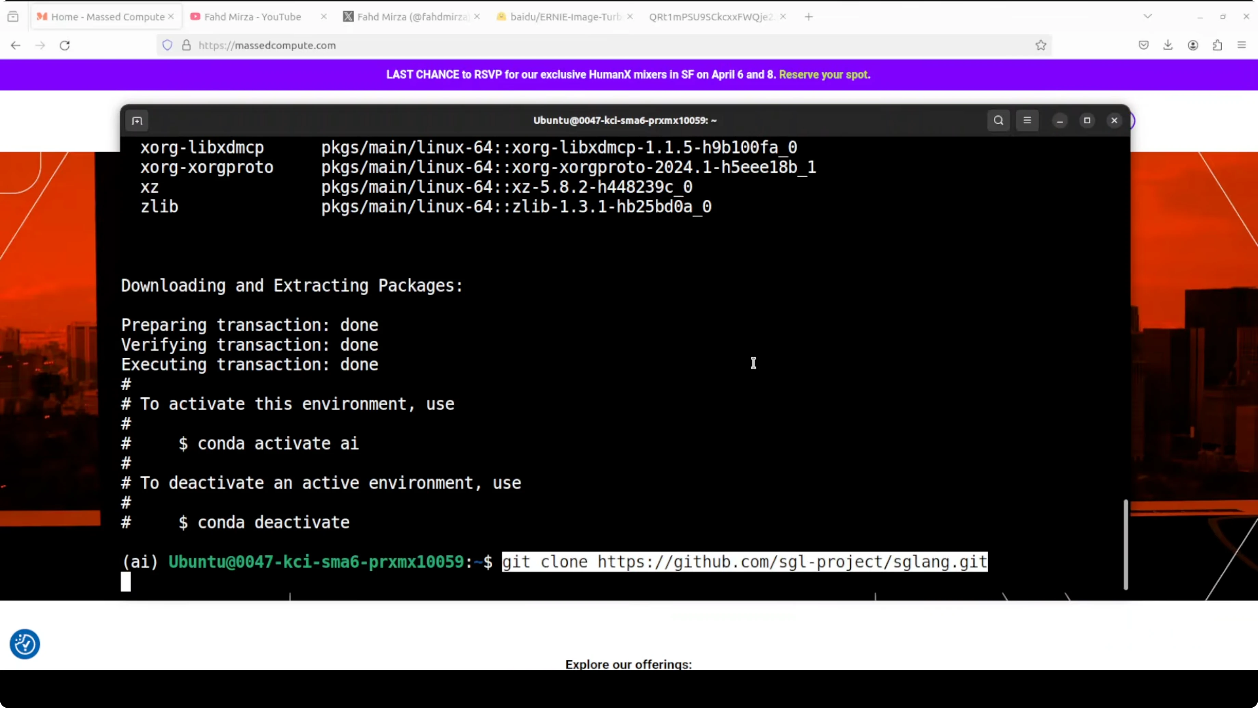Bookmark this page with the star

pos(1041,45)
